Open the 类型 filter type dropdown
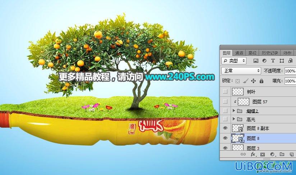Viewport: 296px width, 175px height. coord(234,61)
